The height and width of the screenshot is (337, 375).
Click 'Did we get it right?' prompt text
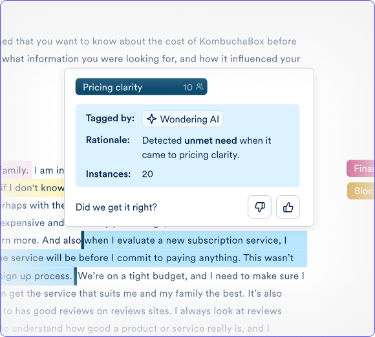pyautogui.click(x=116, y=207)
